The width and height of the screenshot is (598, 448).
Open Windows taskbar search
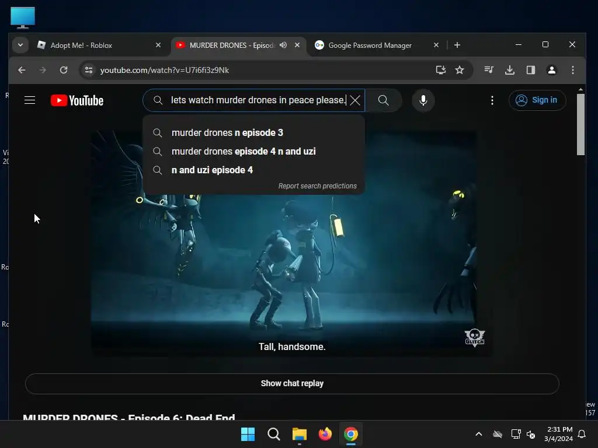tap(273, 434)
